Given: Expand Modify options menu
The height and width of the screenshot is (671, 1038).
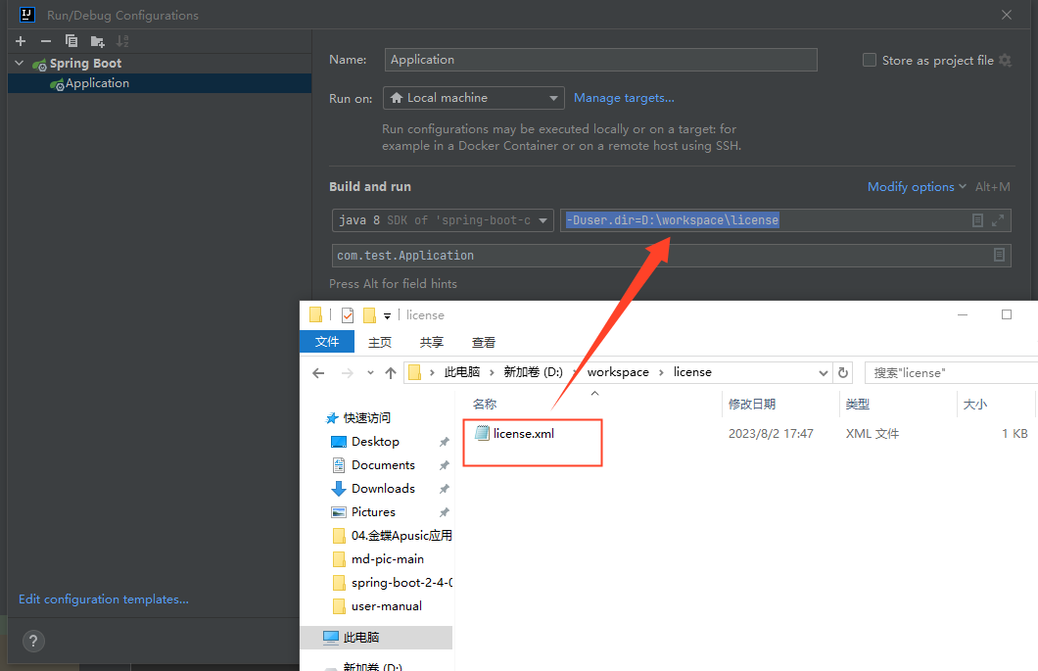Looking at the screenshot, I should (x=917, y=187).
